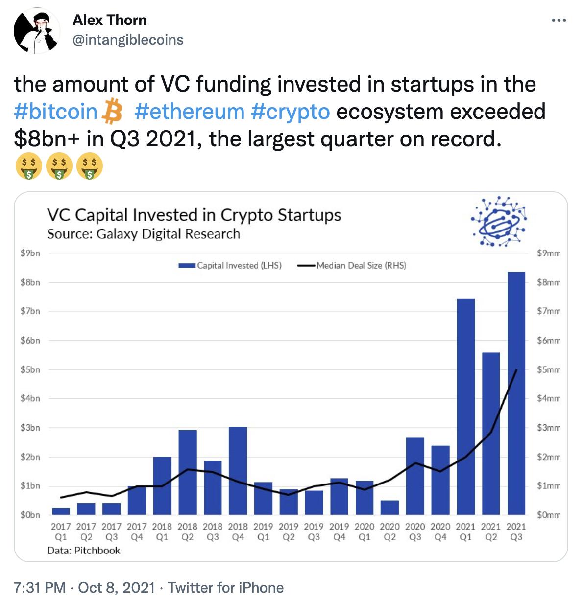Open the #ethereum hashtag
584x599 pixels.
pos(189,112)
